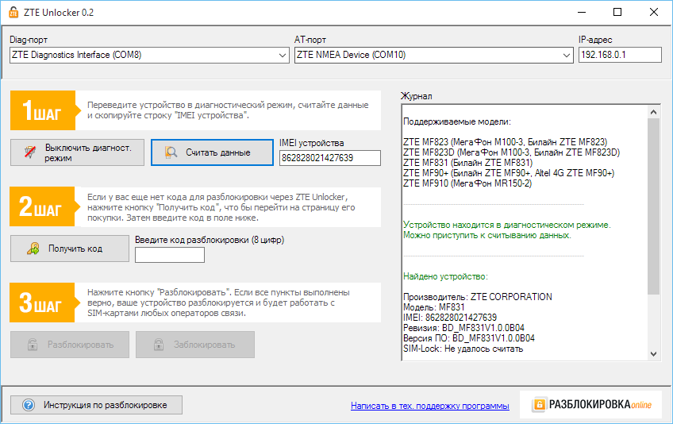This screenshot has height=424, width=673.
Task: Click log line Версия ПО: BD_MF831V1.0.0B04
Action: coord(469,338)
